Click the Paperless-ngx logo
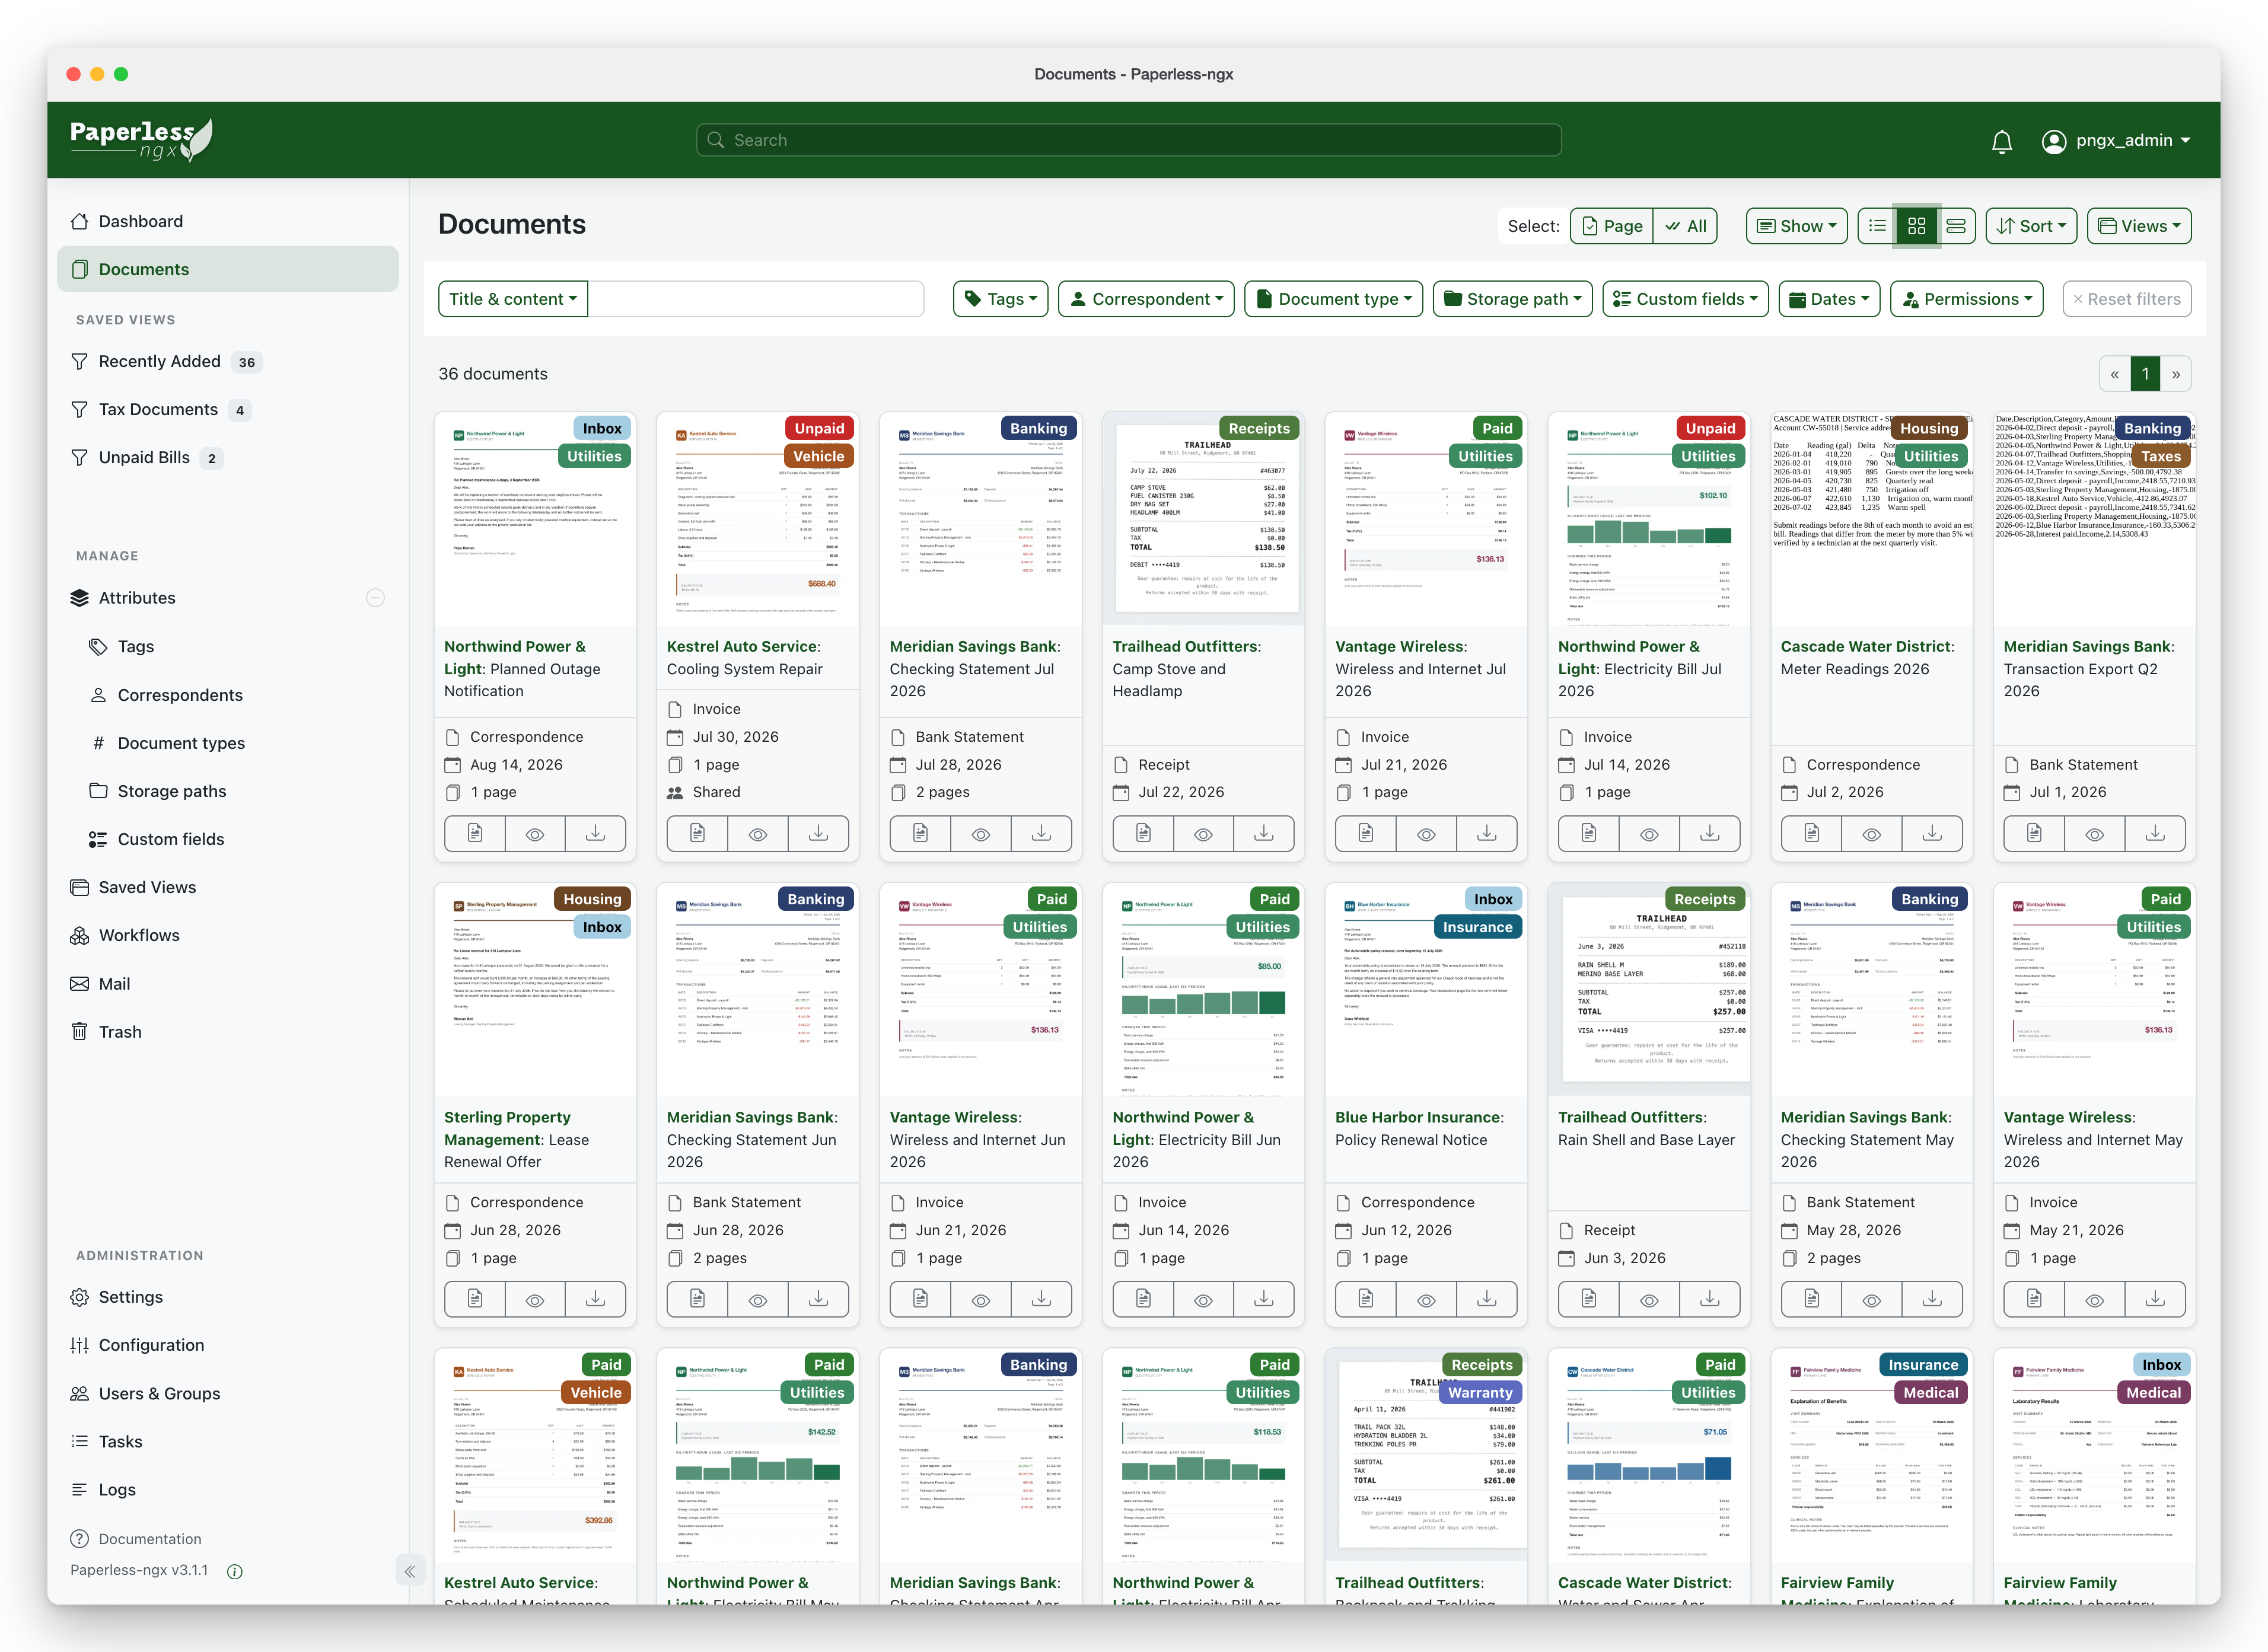 pos(141,139)
